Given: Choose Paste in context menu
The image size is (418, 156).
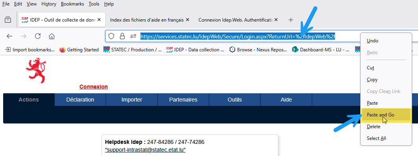Looking at the screenshot, I should pyautogui.click(x=386, y=103).
